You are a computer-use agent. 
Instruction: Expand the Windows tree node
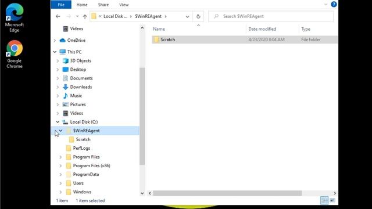coord(60,192)
